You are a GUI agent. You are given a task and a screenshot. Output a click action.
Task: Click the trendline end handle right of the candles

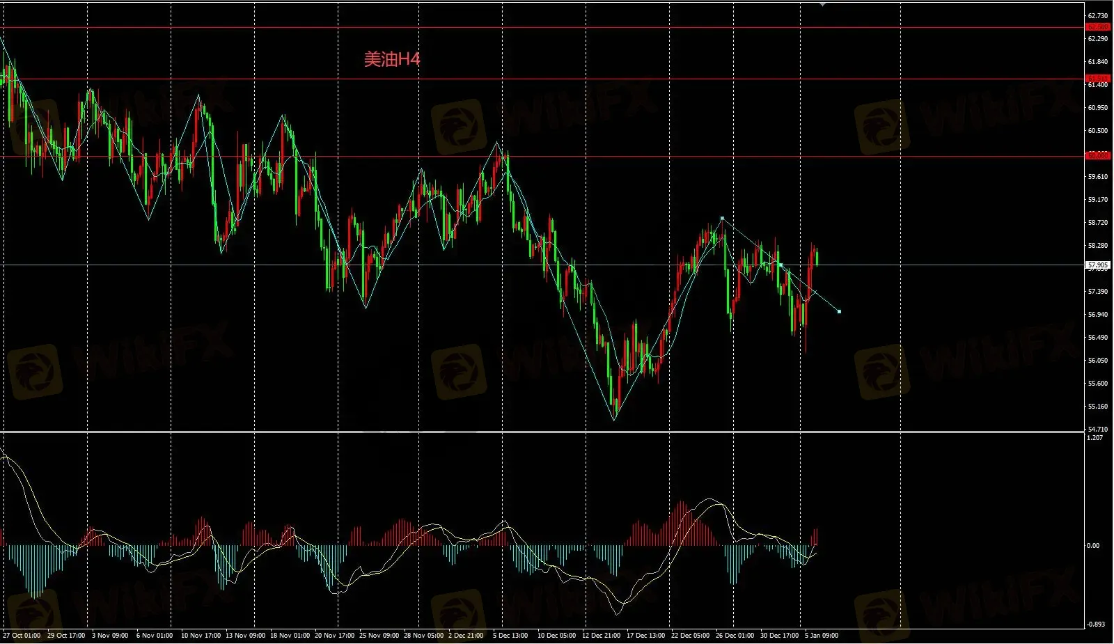(839, 311)
